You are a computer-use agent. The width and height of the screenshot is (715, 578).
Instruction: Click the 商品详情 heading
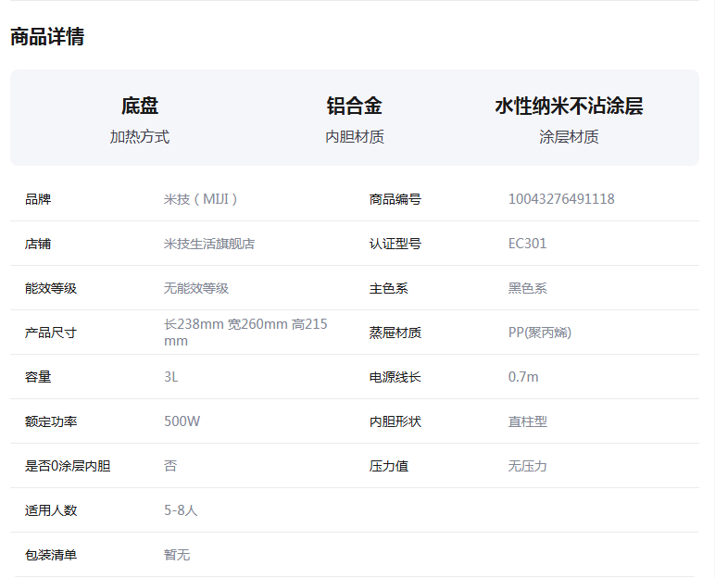point(47,36)
